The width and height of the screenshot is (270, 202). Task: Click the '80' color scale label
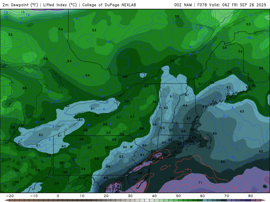[x=251, y=196]
